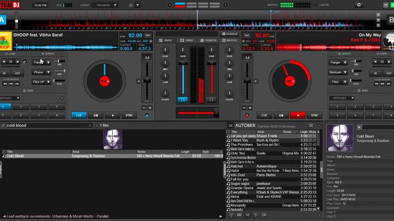Click the right deck pause/stutter button
The height and width of the screenshot is (221, 394).
[281, 115]
